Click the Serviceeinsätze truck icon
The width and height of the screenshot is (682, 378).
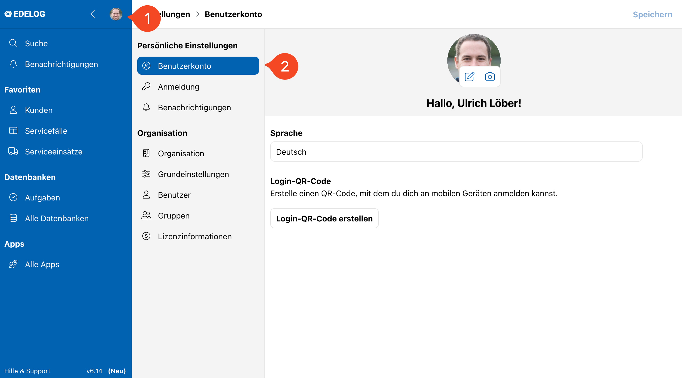[x=13, y=151]
